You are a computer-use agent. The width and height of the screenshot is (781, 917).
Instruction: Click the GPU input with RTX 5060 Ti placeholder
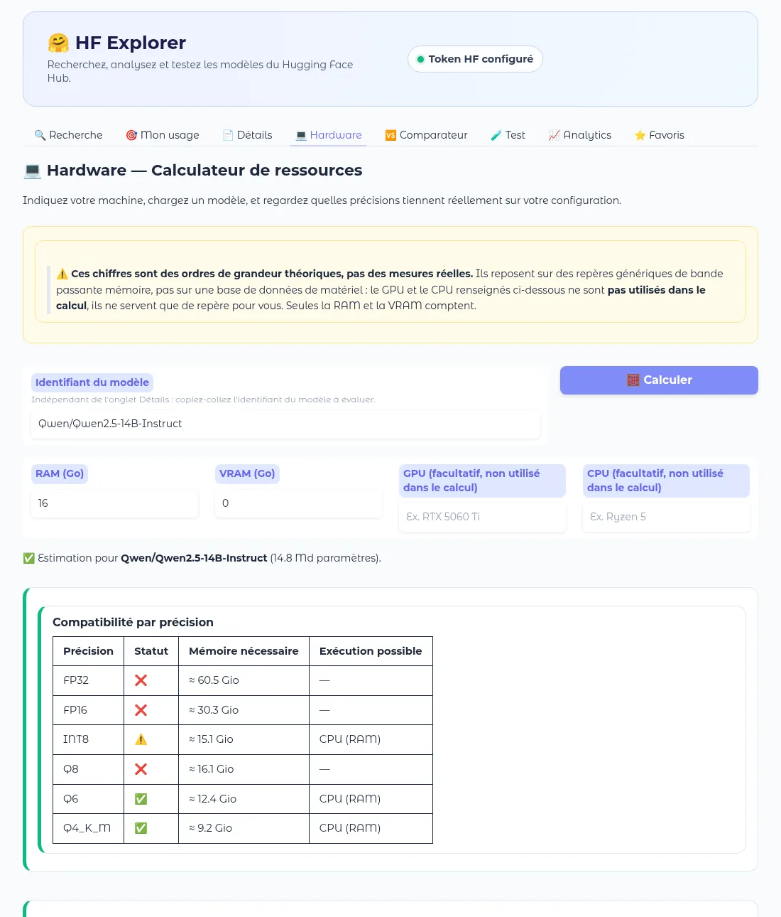coord(482,517)
